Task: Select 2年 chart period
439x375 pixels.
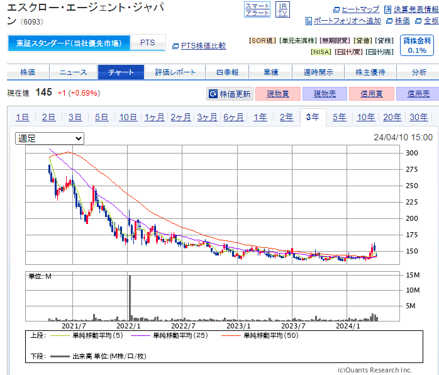Action: 286,117
